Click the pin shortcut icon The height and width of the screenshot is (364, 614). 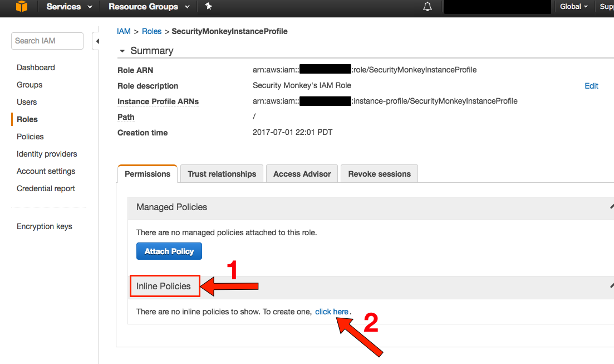tap(208, 6)
